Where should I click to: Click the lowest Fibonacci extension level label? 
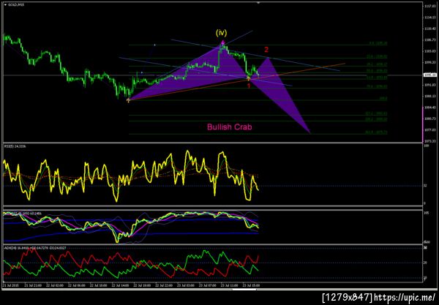pos(376,132)
